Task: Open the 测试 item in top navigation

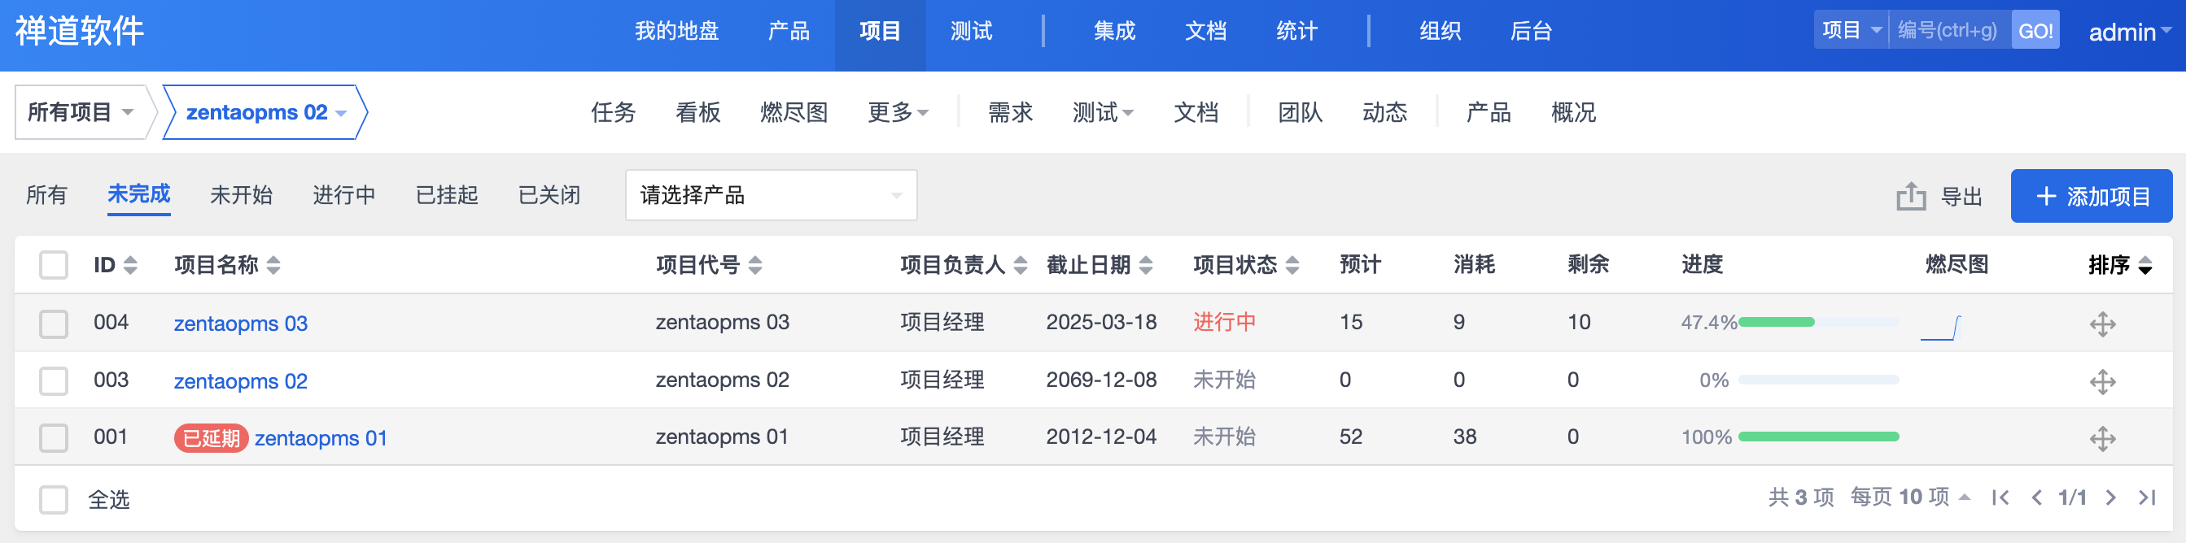Action: 971,32
